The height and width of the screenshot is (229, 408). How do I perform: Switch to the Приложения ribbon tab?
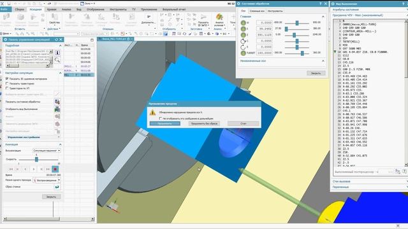point(149,10)
